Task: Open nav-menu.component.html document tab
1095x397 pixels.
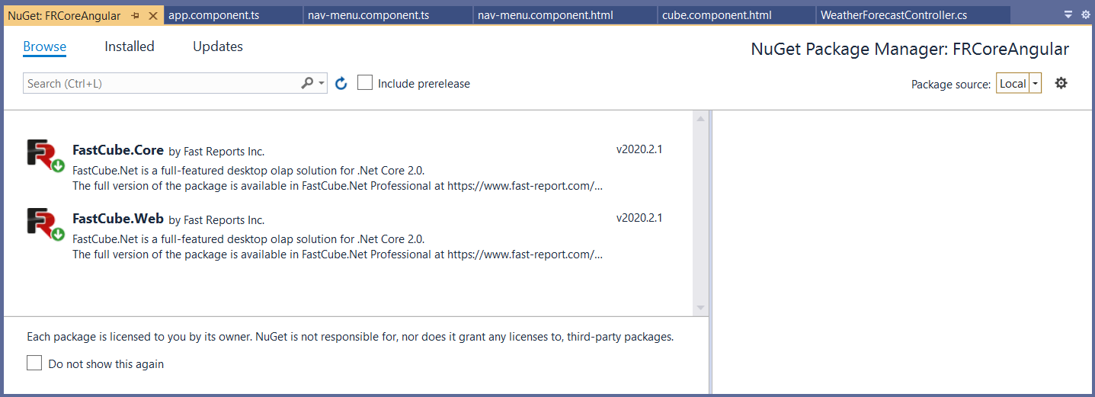Action: pyautogui.click(x=565, y=15)
